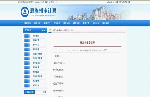Open the 信息公开指南 sidebar link

tap(37, 54)
